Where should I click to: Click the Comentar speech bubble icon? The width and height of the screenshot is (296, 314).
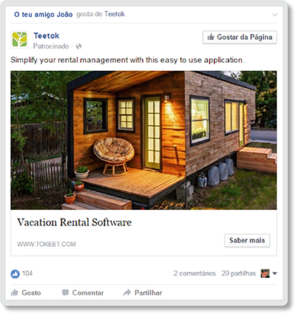[x=65, y=293]
